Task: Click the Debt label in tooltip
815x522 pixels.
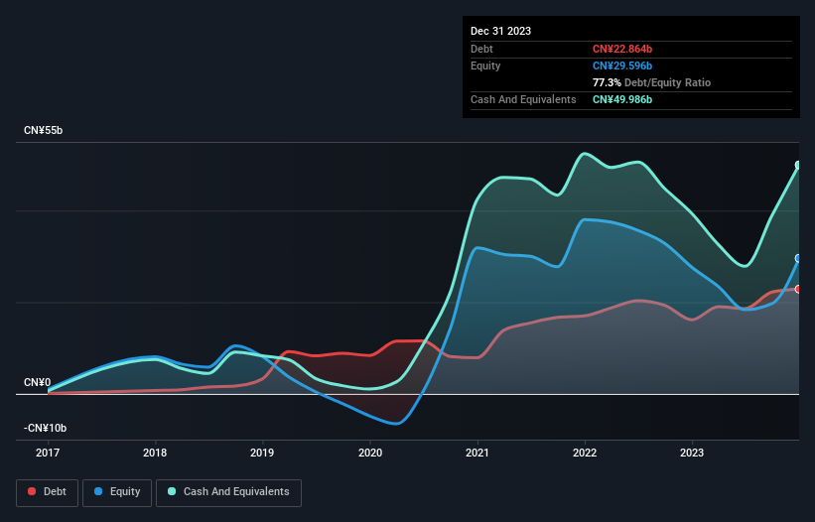Action: [481, 49]
